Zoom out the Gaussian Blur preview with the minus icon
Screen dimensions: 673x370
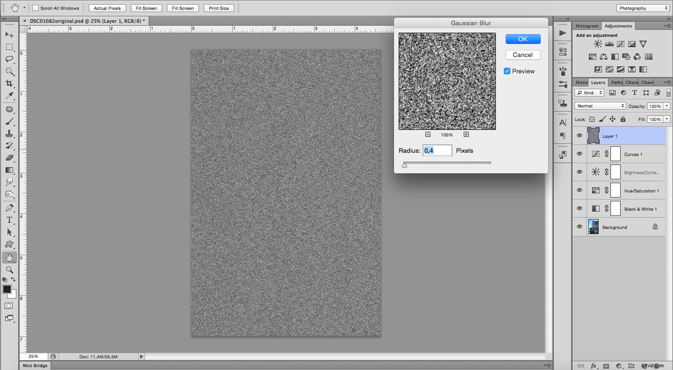(x=428, y=134)
